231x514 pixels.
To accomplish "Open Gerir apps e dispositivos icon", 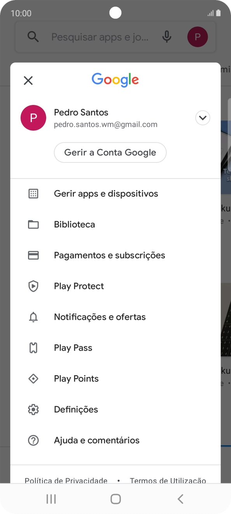I will pos(33,193).
